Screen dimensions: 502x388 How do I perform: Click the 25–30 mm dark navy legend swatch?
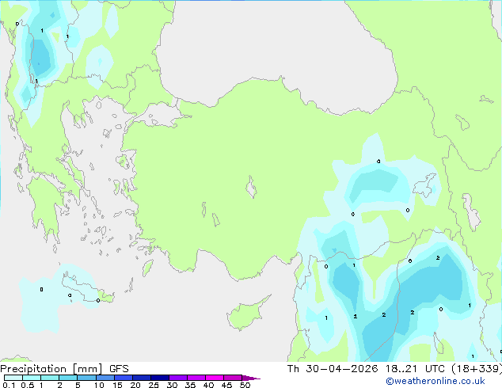(x=159, y=378)
